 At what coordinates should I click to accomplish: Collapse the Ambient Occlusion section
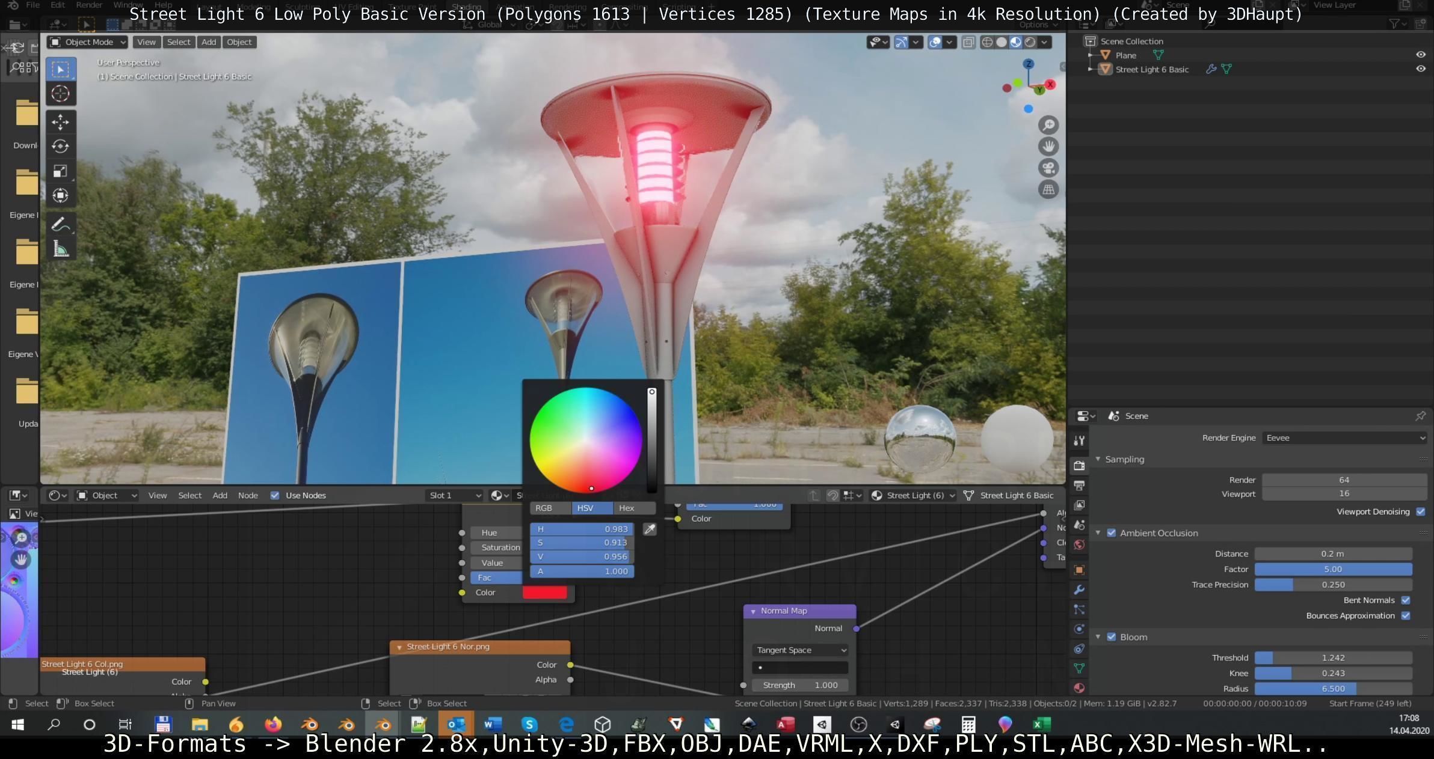[x=1098, y=533]
